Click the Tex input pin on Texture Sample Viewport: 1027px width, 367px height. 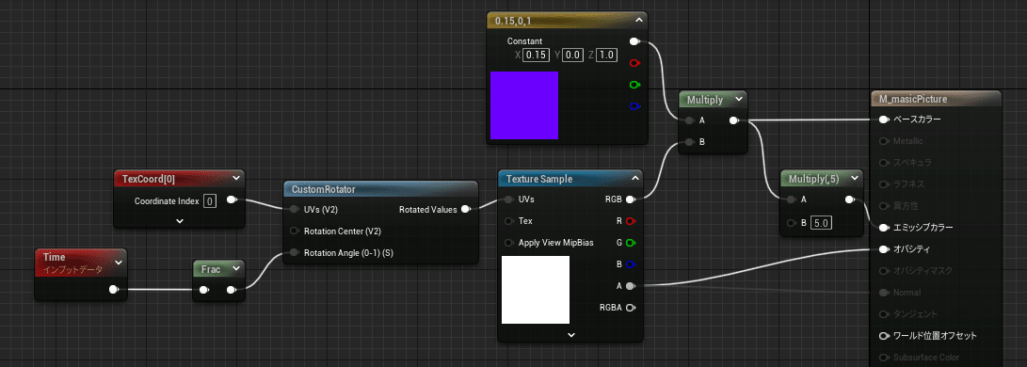[508, 221]
